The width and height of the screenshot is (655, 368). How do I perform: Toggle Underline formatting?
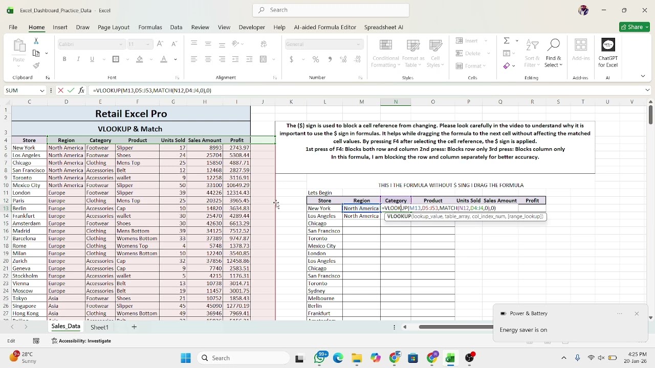(x=92, y=59)
